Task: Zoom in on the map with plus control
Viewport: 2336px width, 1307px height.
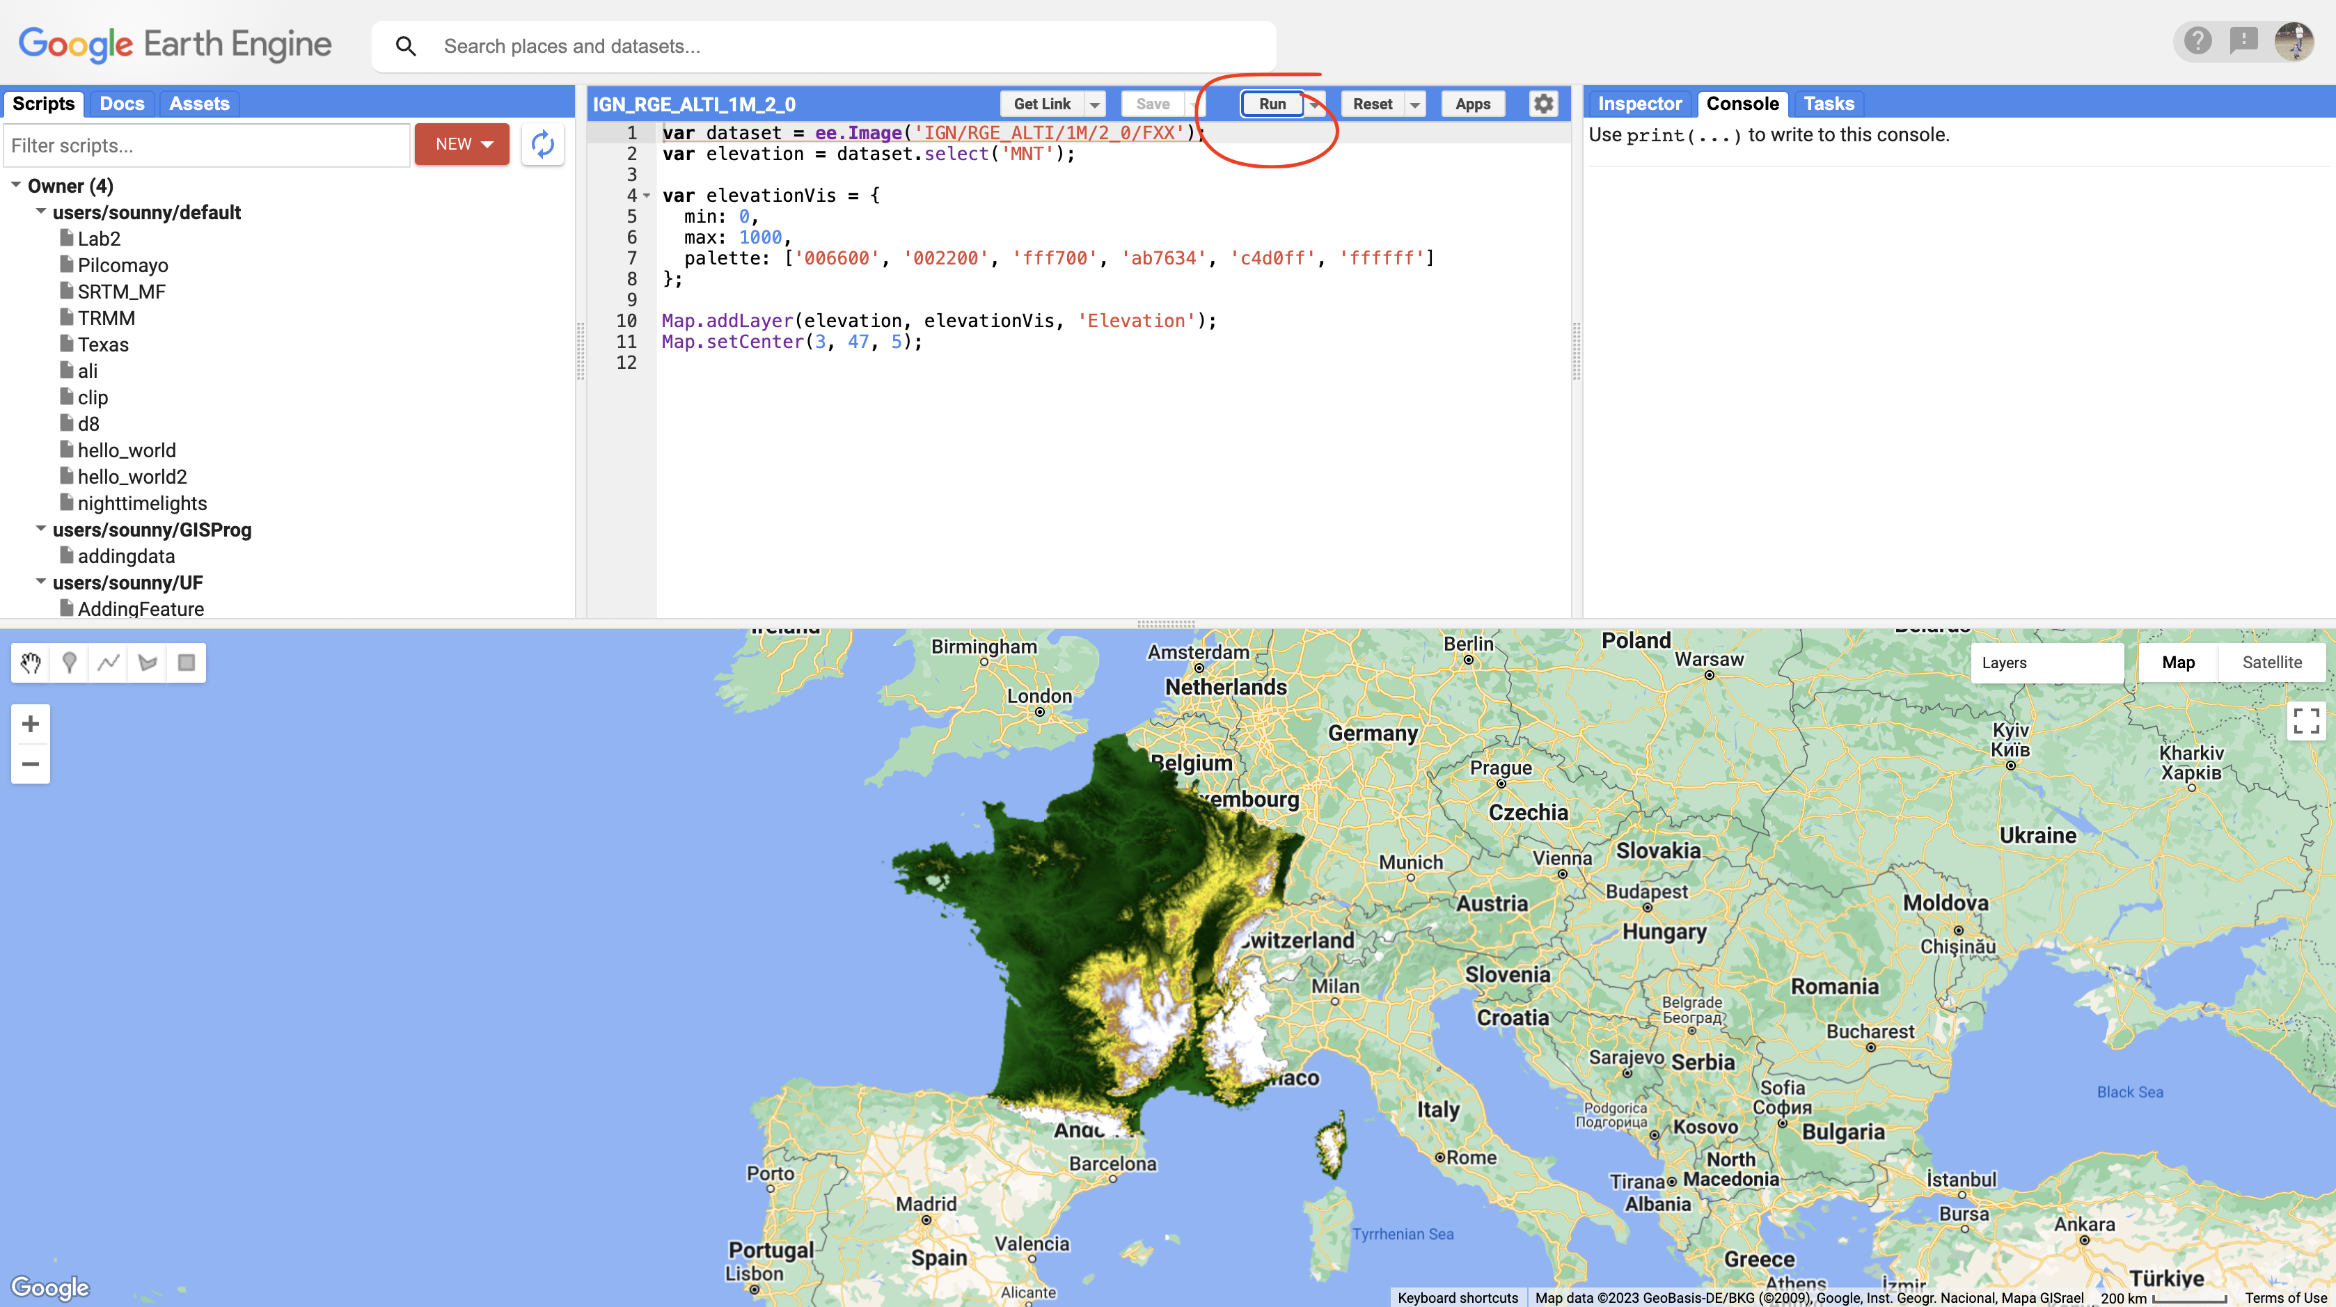Action: 31,722
